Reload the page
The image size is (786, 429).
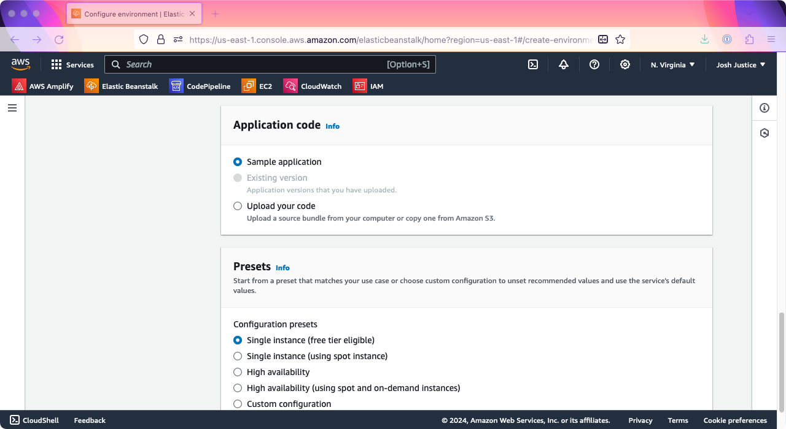click(59, 39)
